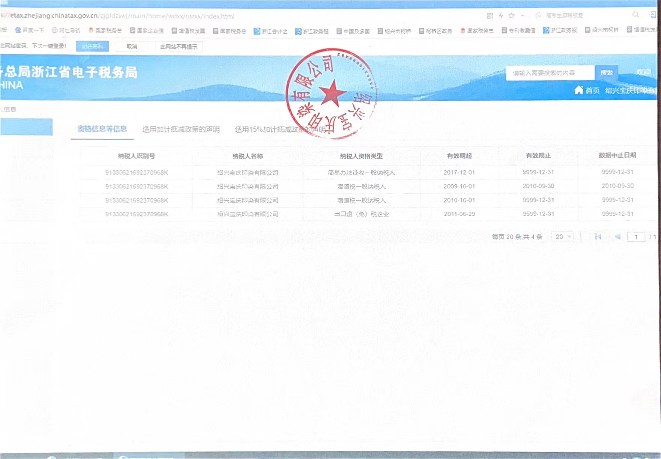Click the QR code icon in address bar
This screenshot has width=661, height=459.
coord(490,15)
